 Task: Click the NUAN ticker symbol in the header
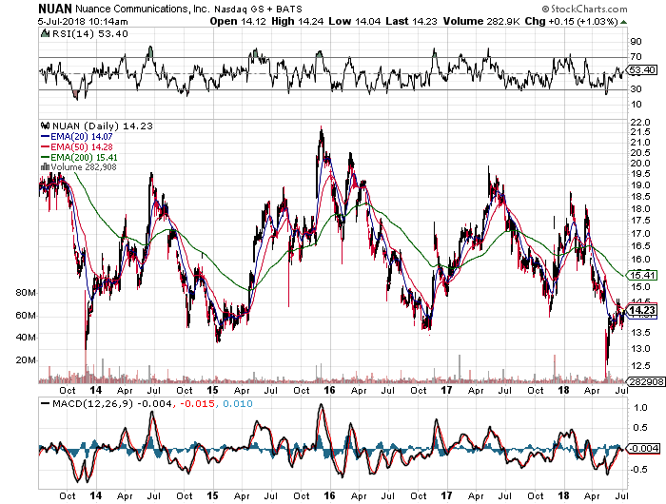pyautogui.click(x=55, y=9)
